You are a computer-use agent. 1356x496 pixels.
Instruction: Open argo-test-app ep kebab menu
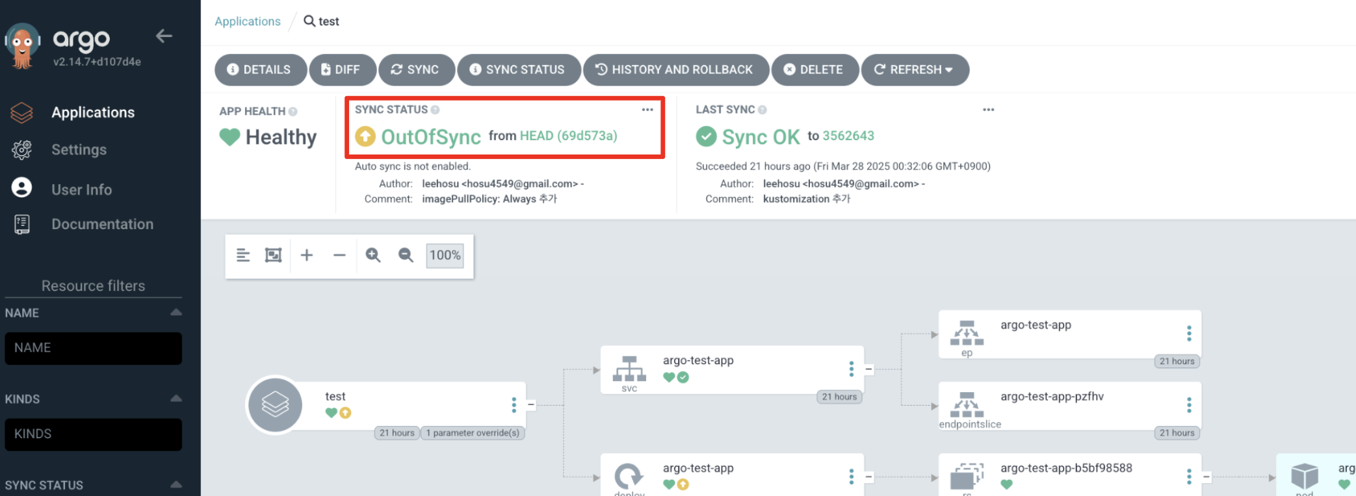pyautogui.click(x=1189, y=334)
